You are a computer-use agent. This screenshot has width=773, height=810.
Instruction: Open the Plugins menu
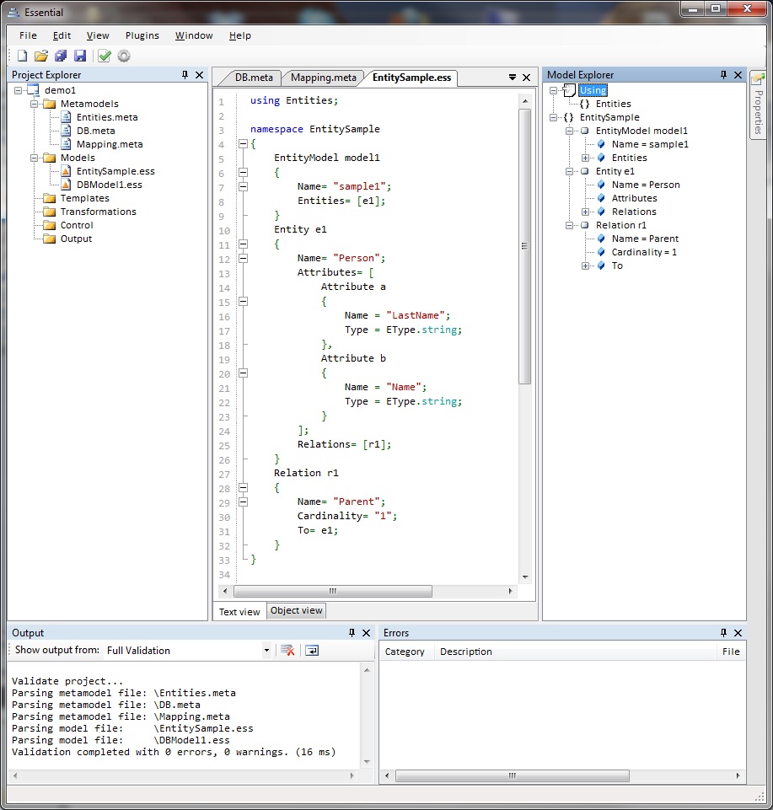pyautogui.click(x=142, y=35)
